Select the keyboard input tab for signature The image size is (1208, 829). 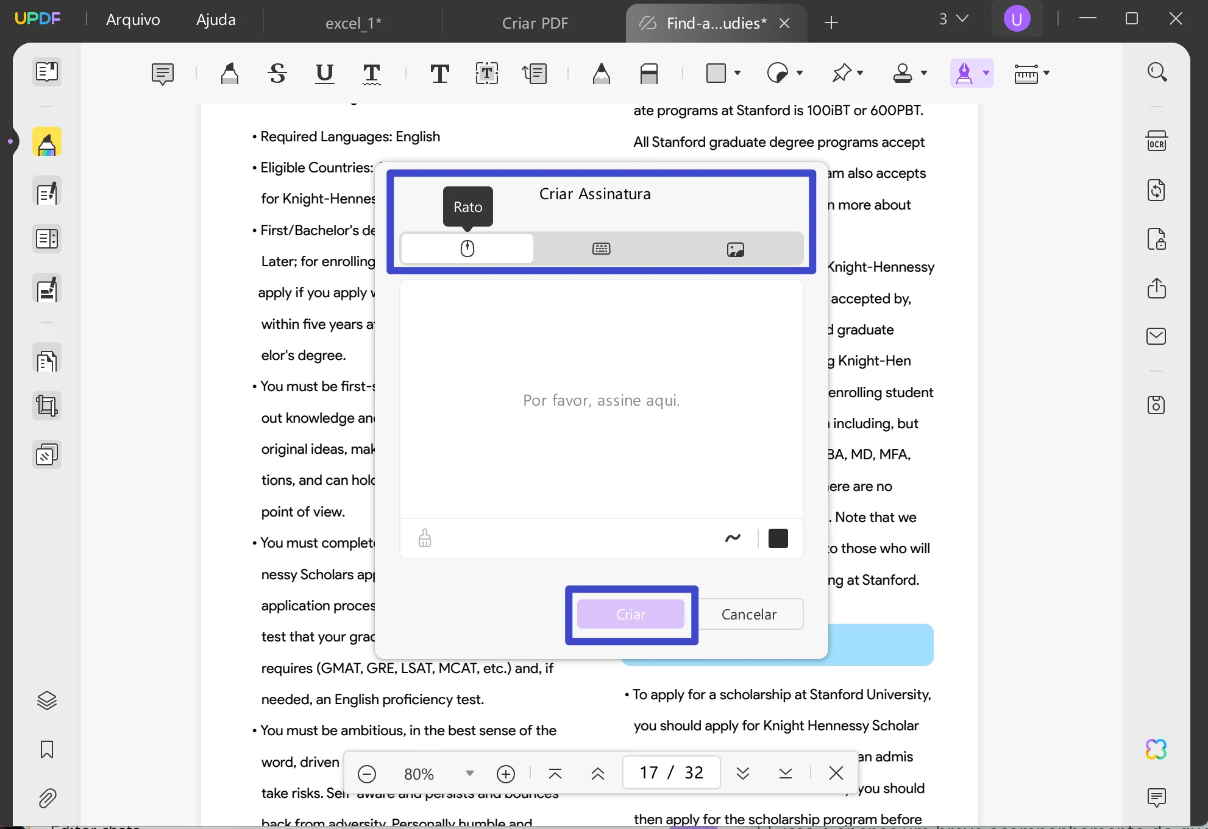click(600, 250)
